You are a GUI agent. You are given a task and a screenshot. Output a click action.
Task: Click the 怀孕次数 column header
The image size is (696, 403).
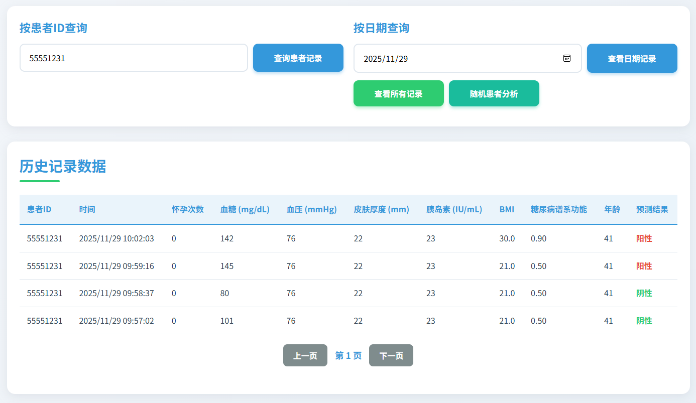coord(188,209)
